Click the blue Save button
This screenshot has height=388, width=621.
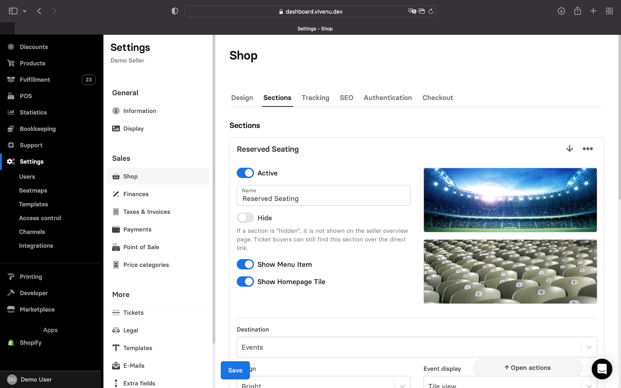tap(235, 370)
